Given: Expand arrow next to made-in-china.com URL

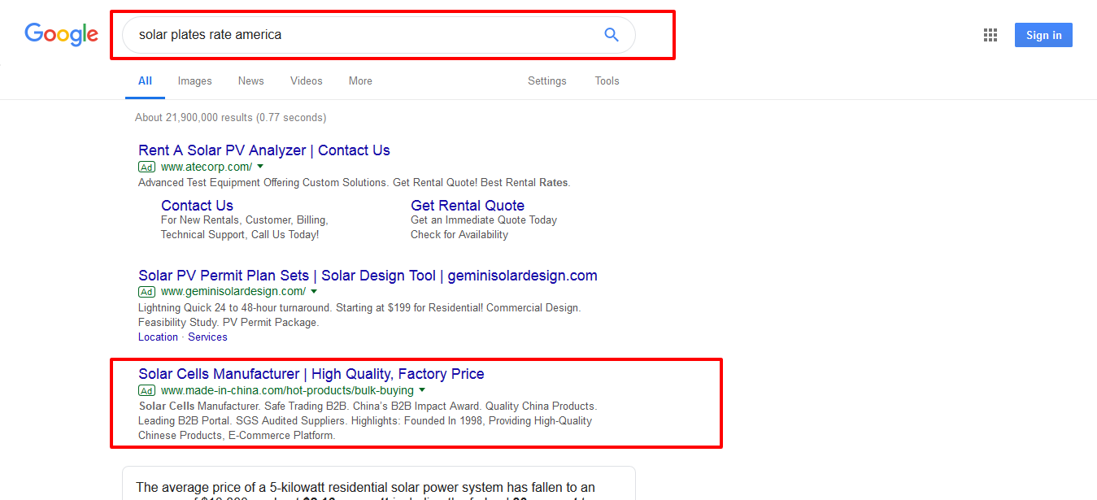Looking at the screenshot, I should (x=422, y=390).
